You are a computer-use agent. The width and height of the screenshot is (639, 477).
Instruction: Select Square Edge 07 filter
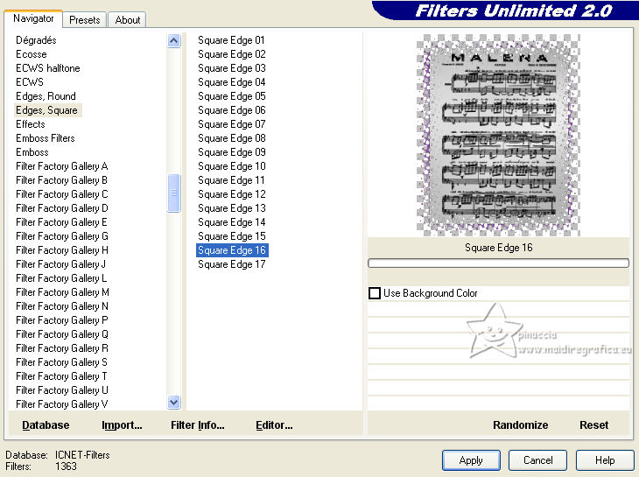click(x=231, y=124)
